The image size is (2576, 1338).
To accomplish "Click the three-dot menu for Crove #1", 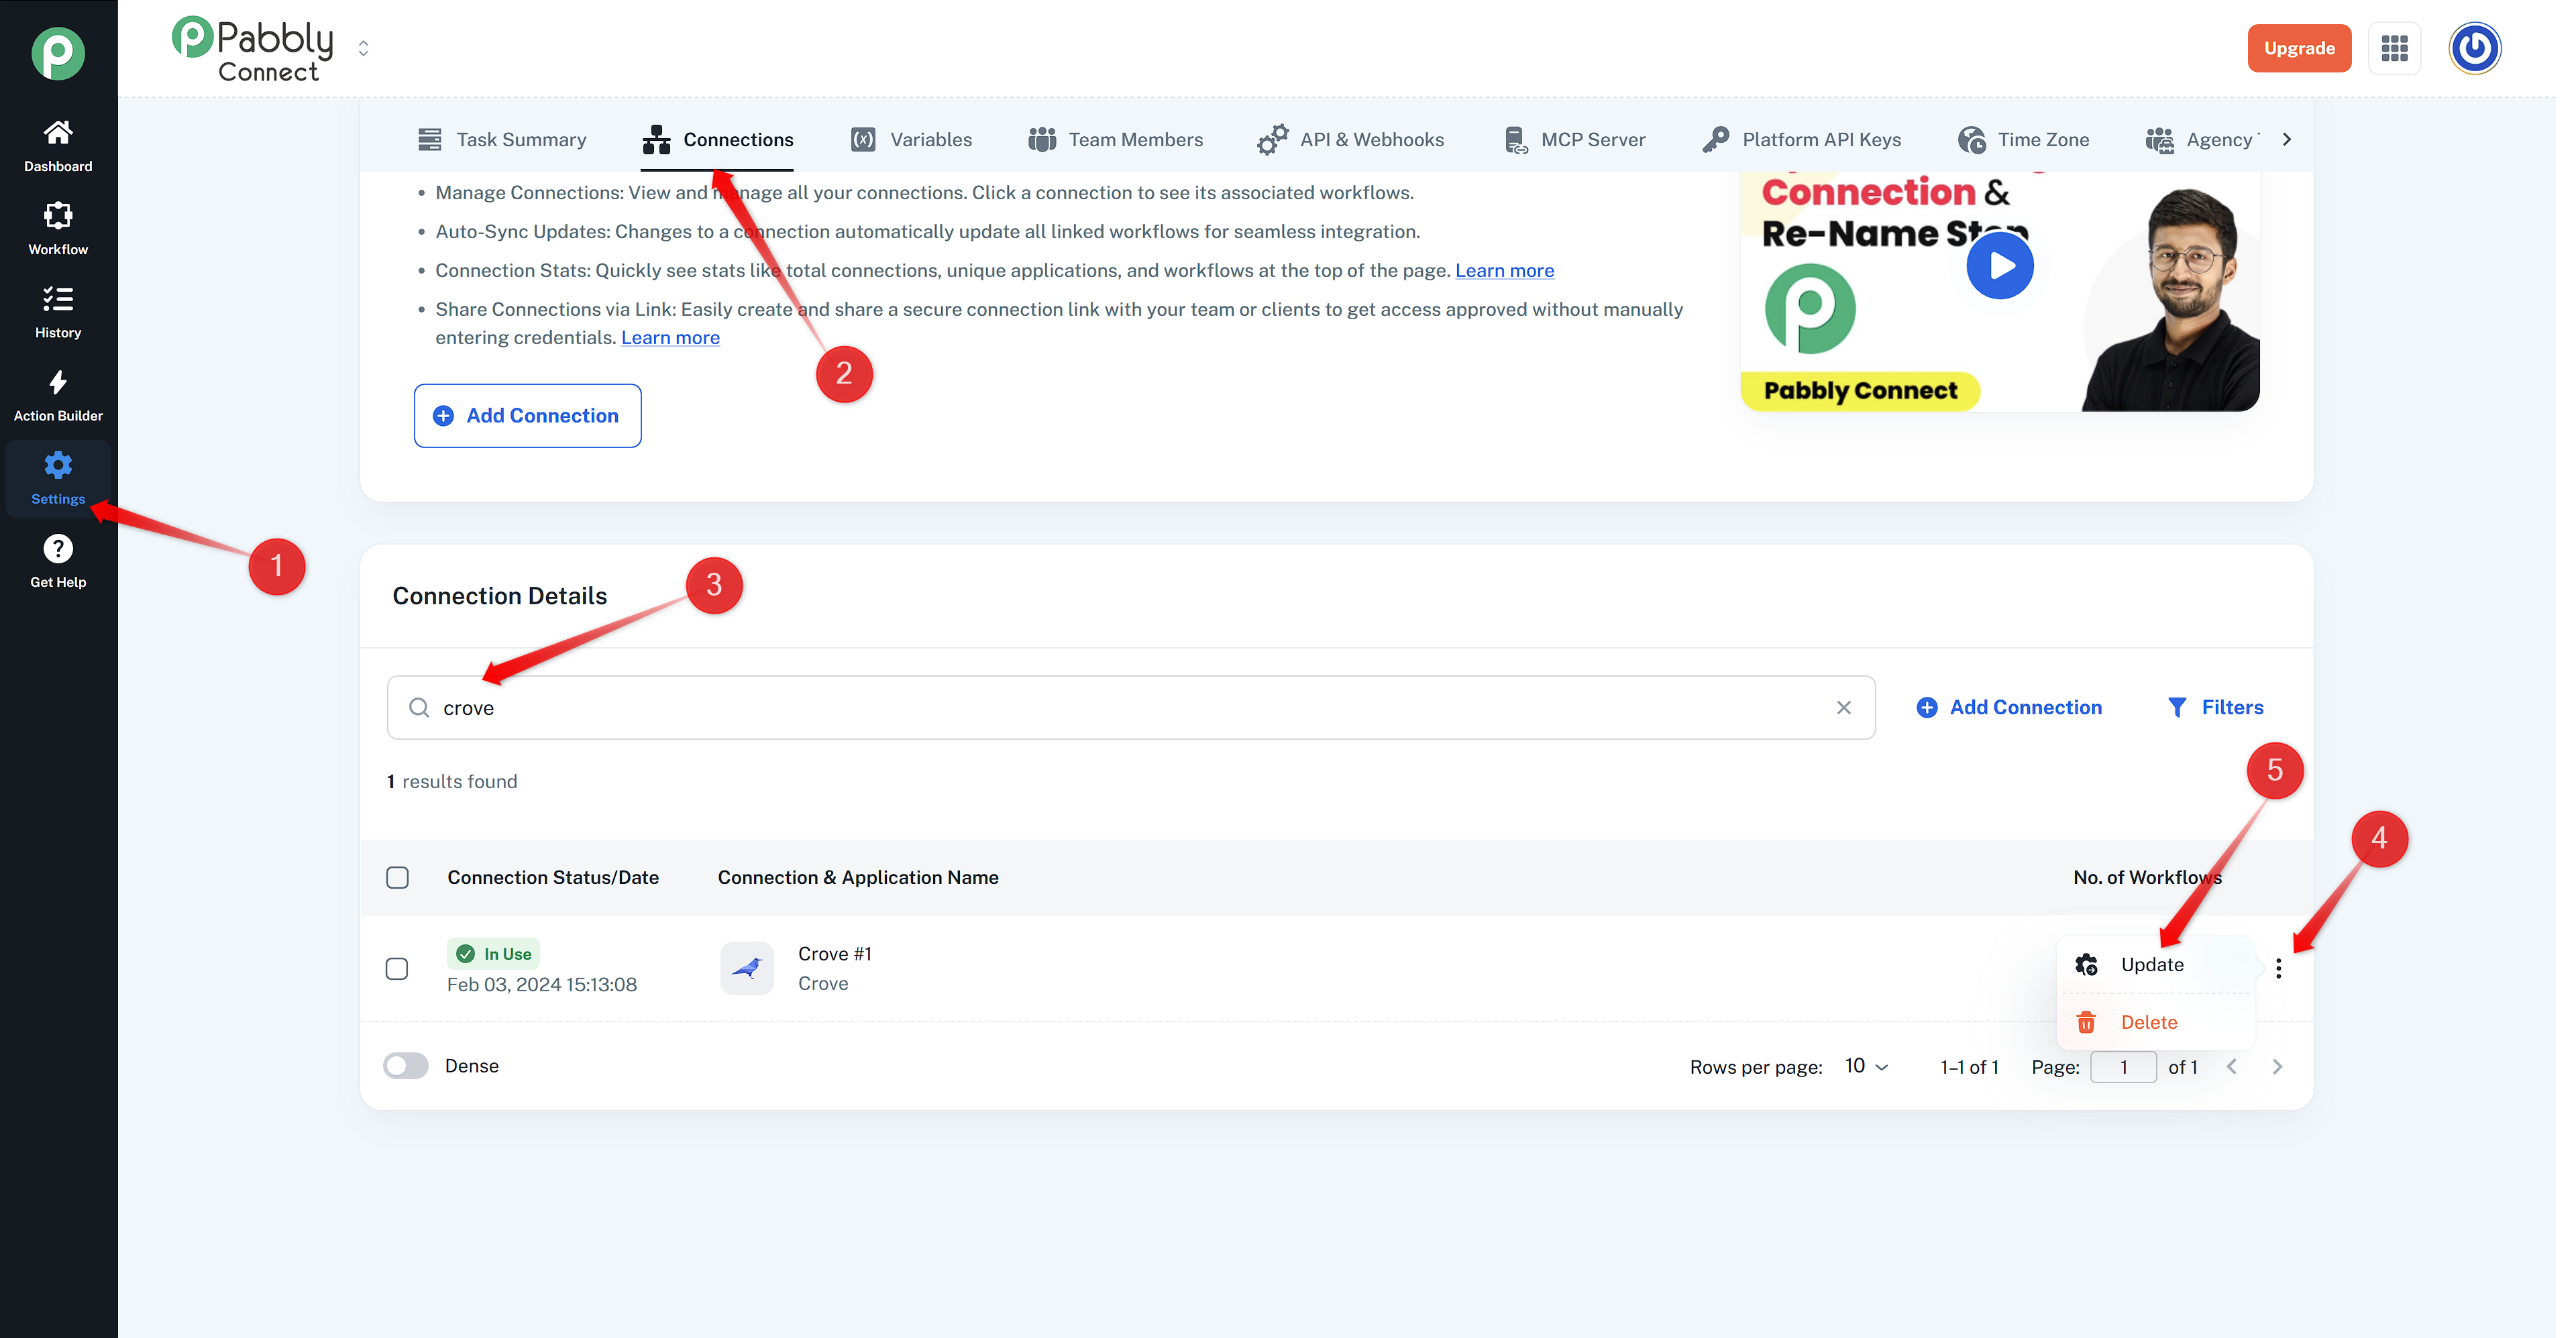I will (2278, 967).
